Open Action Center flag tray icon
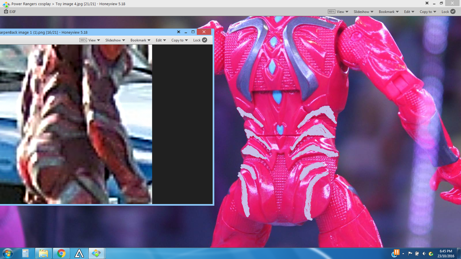 pos(410,253)
